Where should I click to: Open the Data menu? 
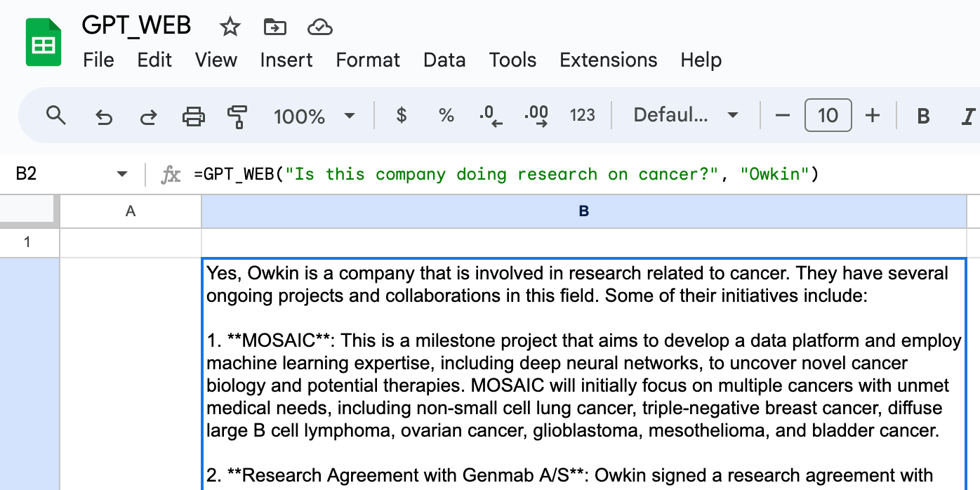(444, 60)
